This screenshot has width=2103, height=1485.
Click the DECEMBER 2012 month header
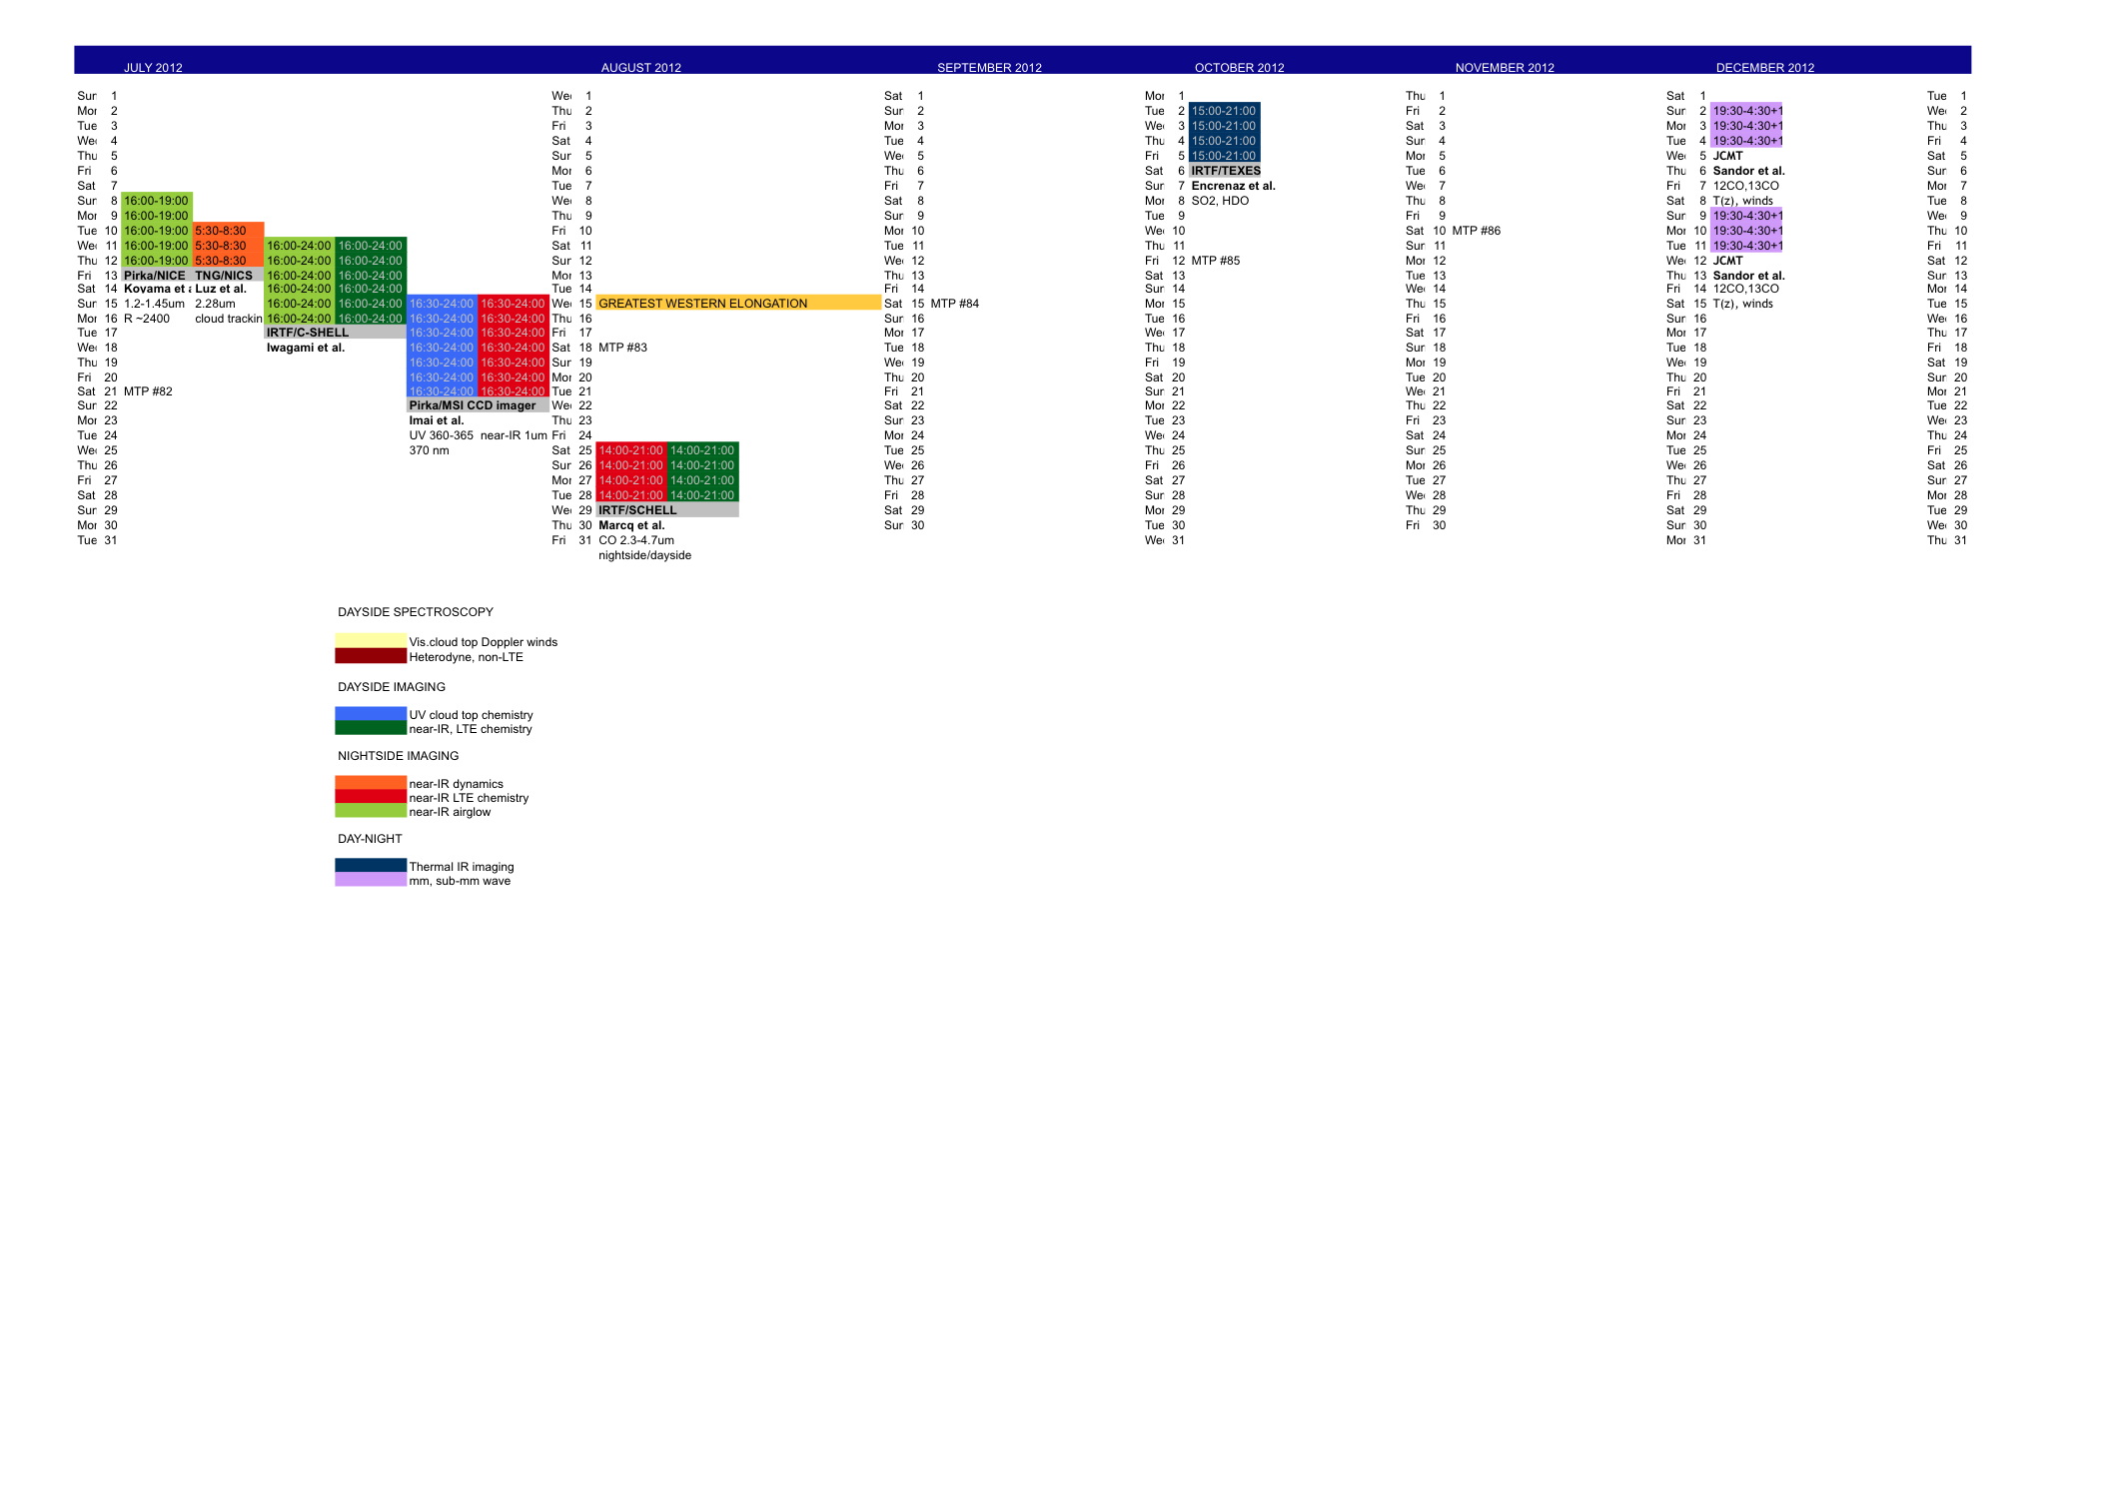click(x=1764, y=68)
